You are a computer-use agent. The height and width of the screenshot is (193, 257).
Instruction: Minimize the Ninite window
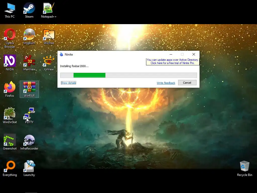point(171,54)
